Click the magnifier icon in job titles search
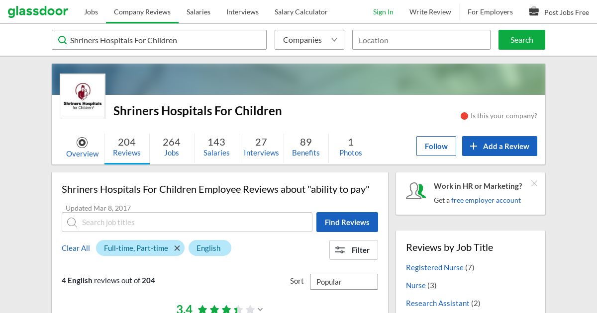The width and height of the screenshot is (597, 313). (72, 222)
